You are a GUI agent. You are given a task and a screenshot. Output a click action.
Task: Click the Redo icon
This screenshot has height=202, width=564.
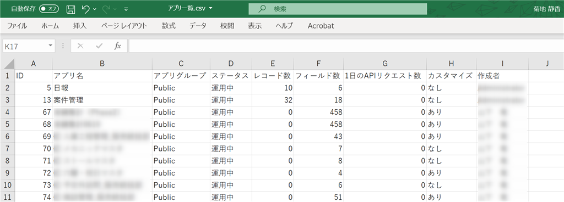pyautogui.click(x=106, y=9)
